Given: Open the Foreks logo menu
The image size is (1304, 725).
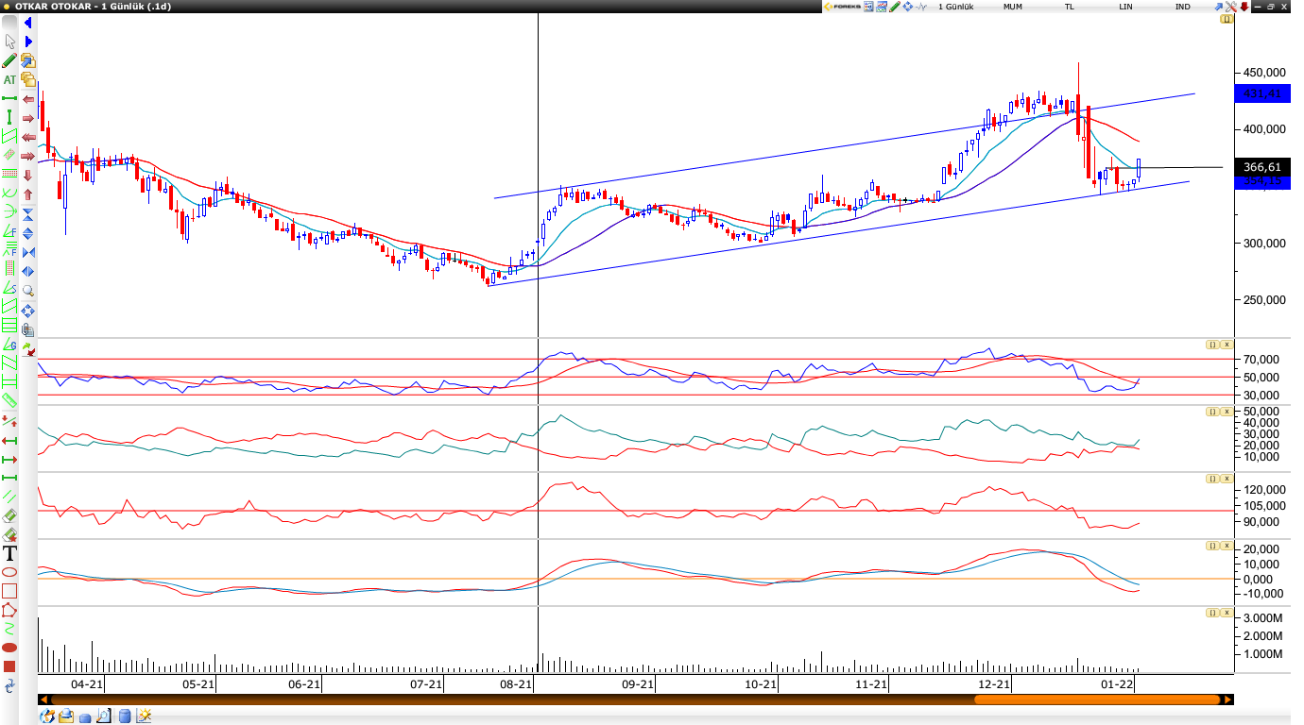Looking at the screenshot, I should click(x=843, y=7).
